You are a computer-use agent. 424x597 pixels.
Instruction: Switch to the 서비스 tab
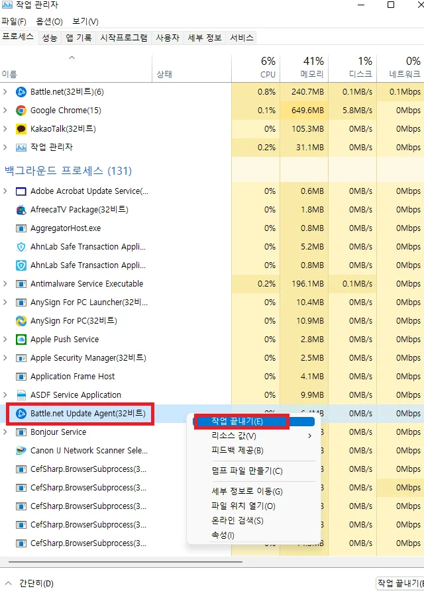[242, 38]
